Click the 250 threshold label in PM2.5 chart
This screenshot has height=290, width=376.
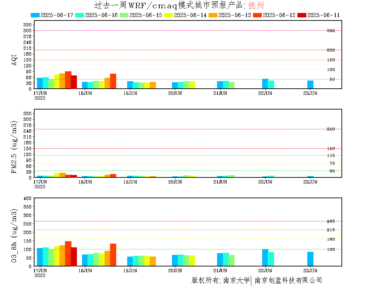click(331, 129)
